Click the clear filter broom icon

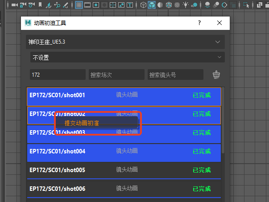[x=216, y=74]
